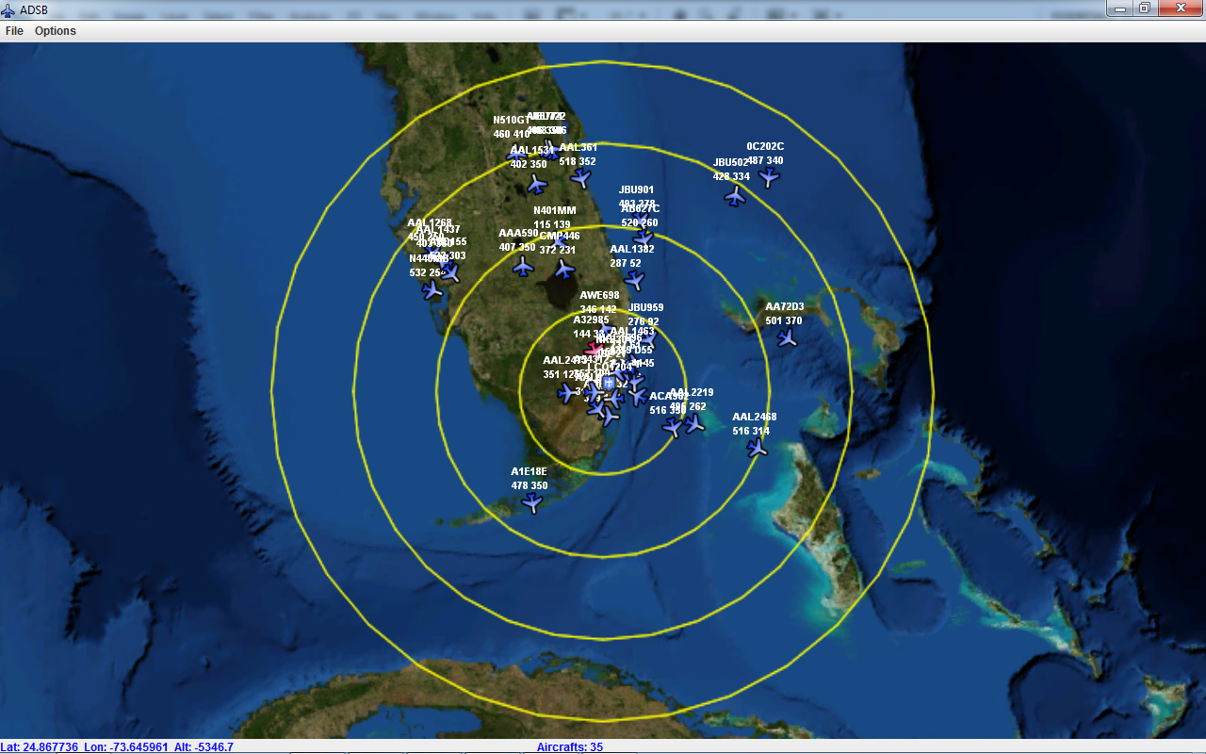Screen dimensions: 1206x754
Task: Select the AAL2219 aircraft icon
Action: (x=694, y=424)
